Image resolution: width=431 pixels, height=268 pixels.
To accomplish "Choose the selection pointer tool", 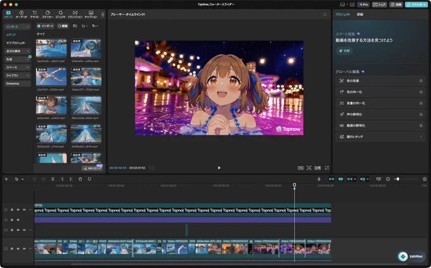I will click(16, 179).
